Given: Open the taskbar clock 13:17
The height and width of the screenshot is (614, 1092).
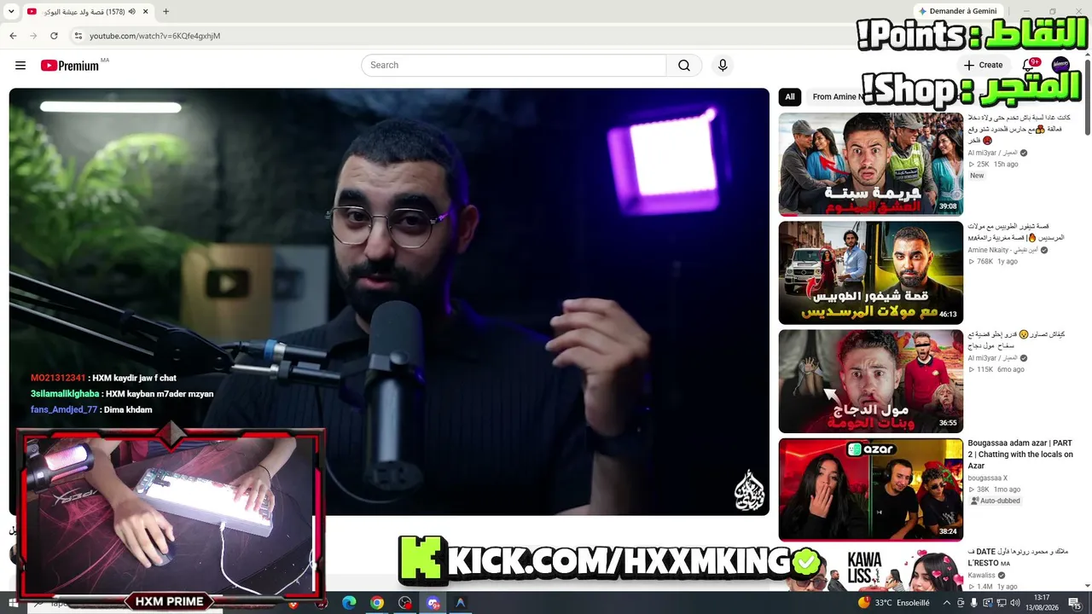Looking at the screenshot, I should tap(1042, 603).
